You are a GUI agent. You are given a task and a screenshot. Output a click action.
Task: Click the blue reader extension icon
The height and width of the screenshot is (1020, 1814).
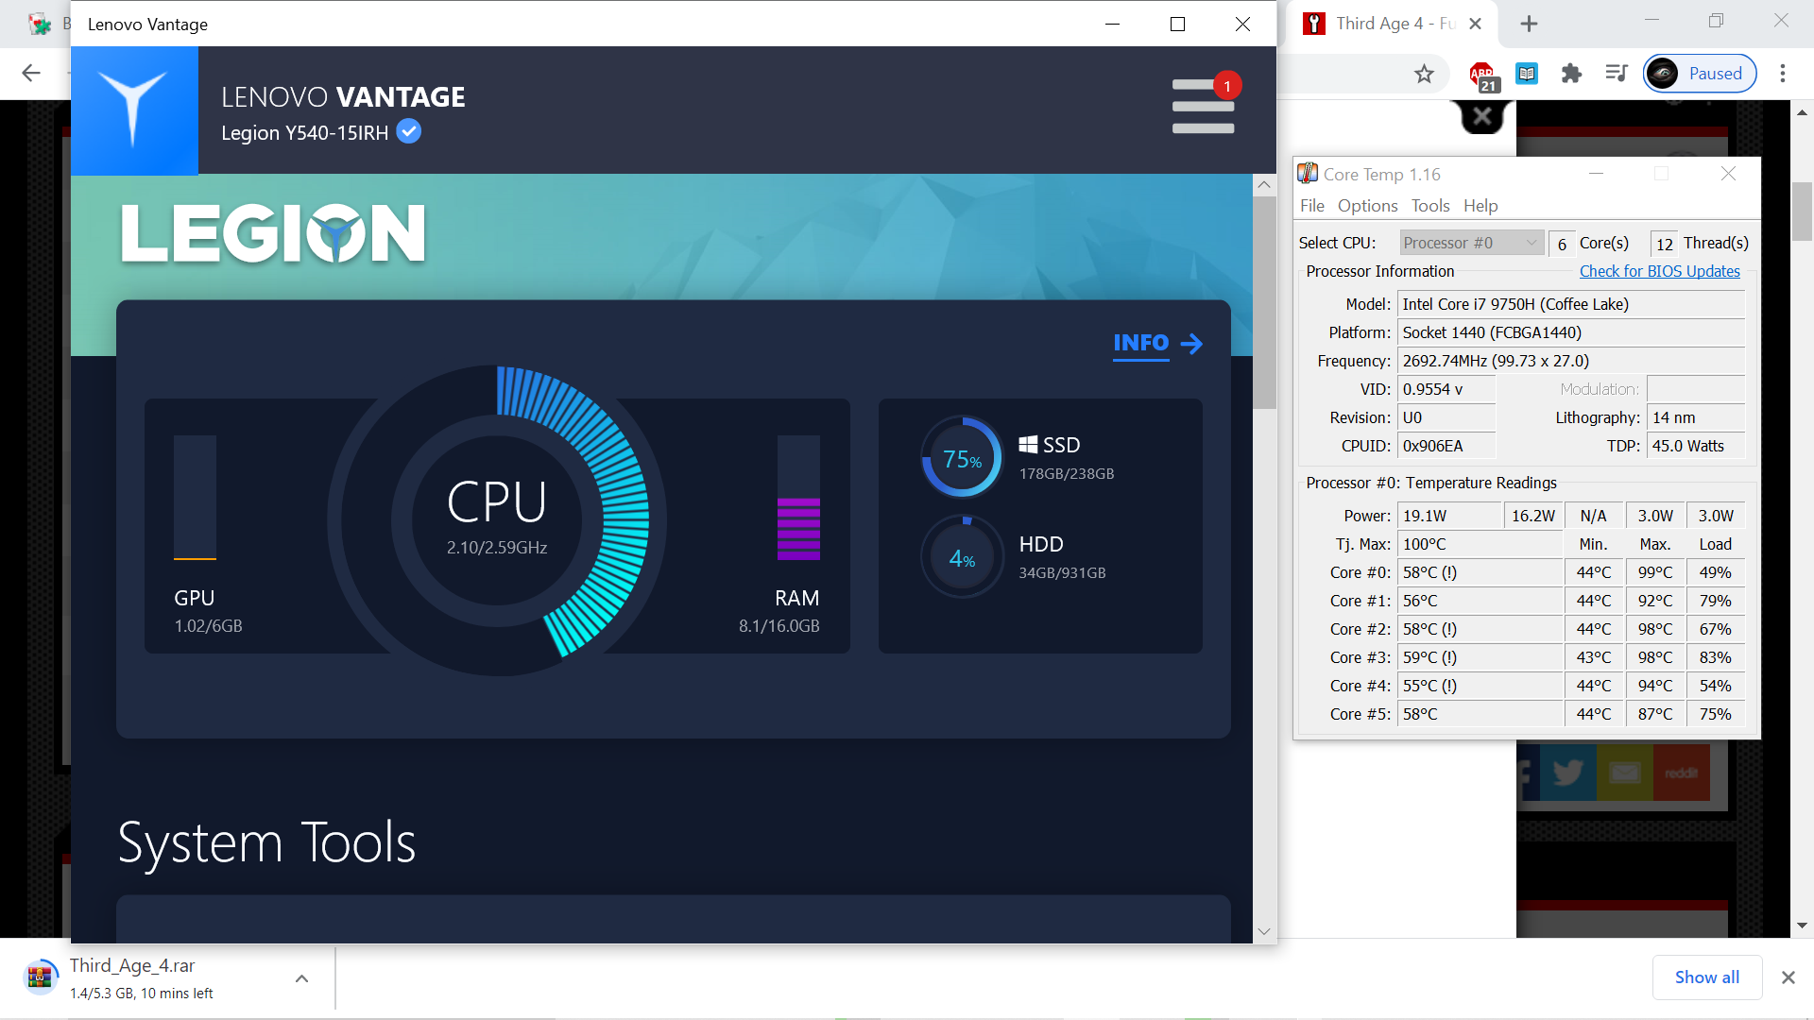(1527, 74)
